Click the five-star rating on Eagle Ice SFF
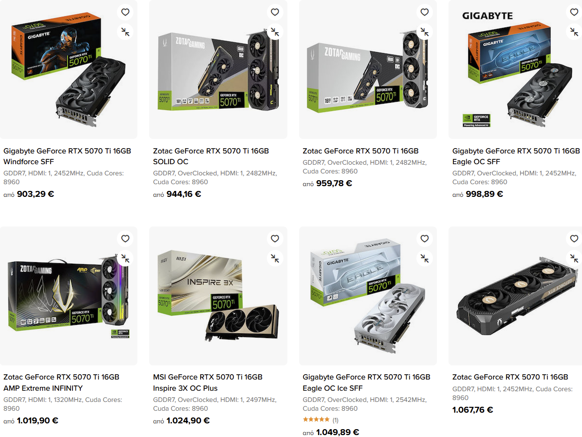This screenshot has width=582, height=437. point(316,419)
